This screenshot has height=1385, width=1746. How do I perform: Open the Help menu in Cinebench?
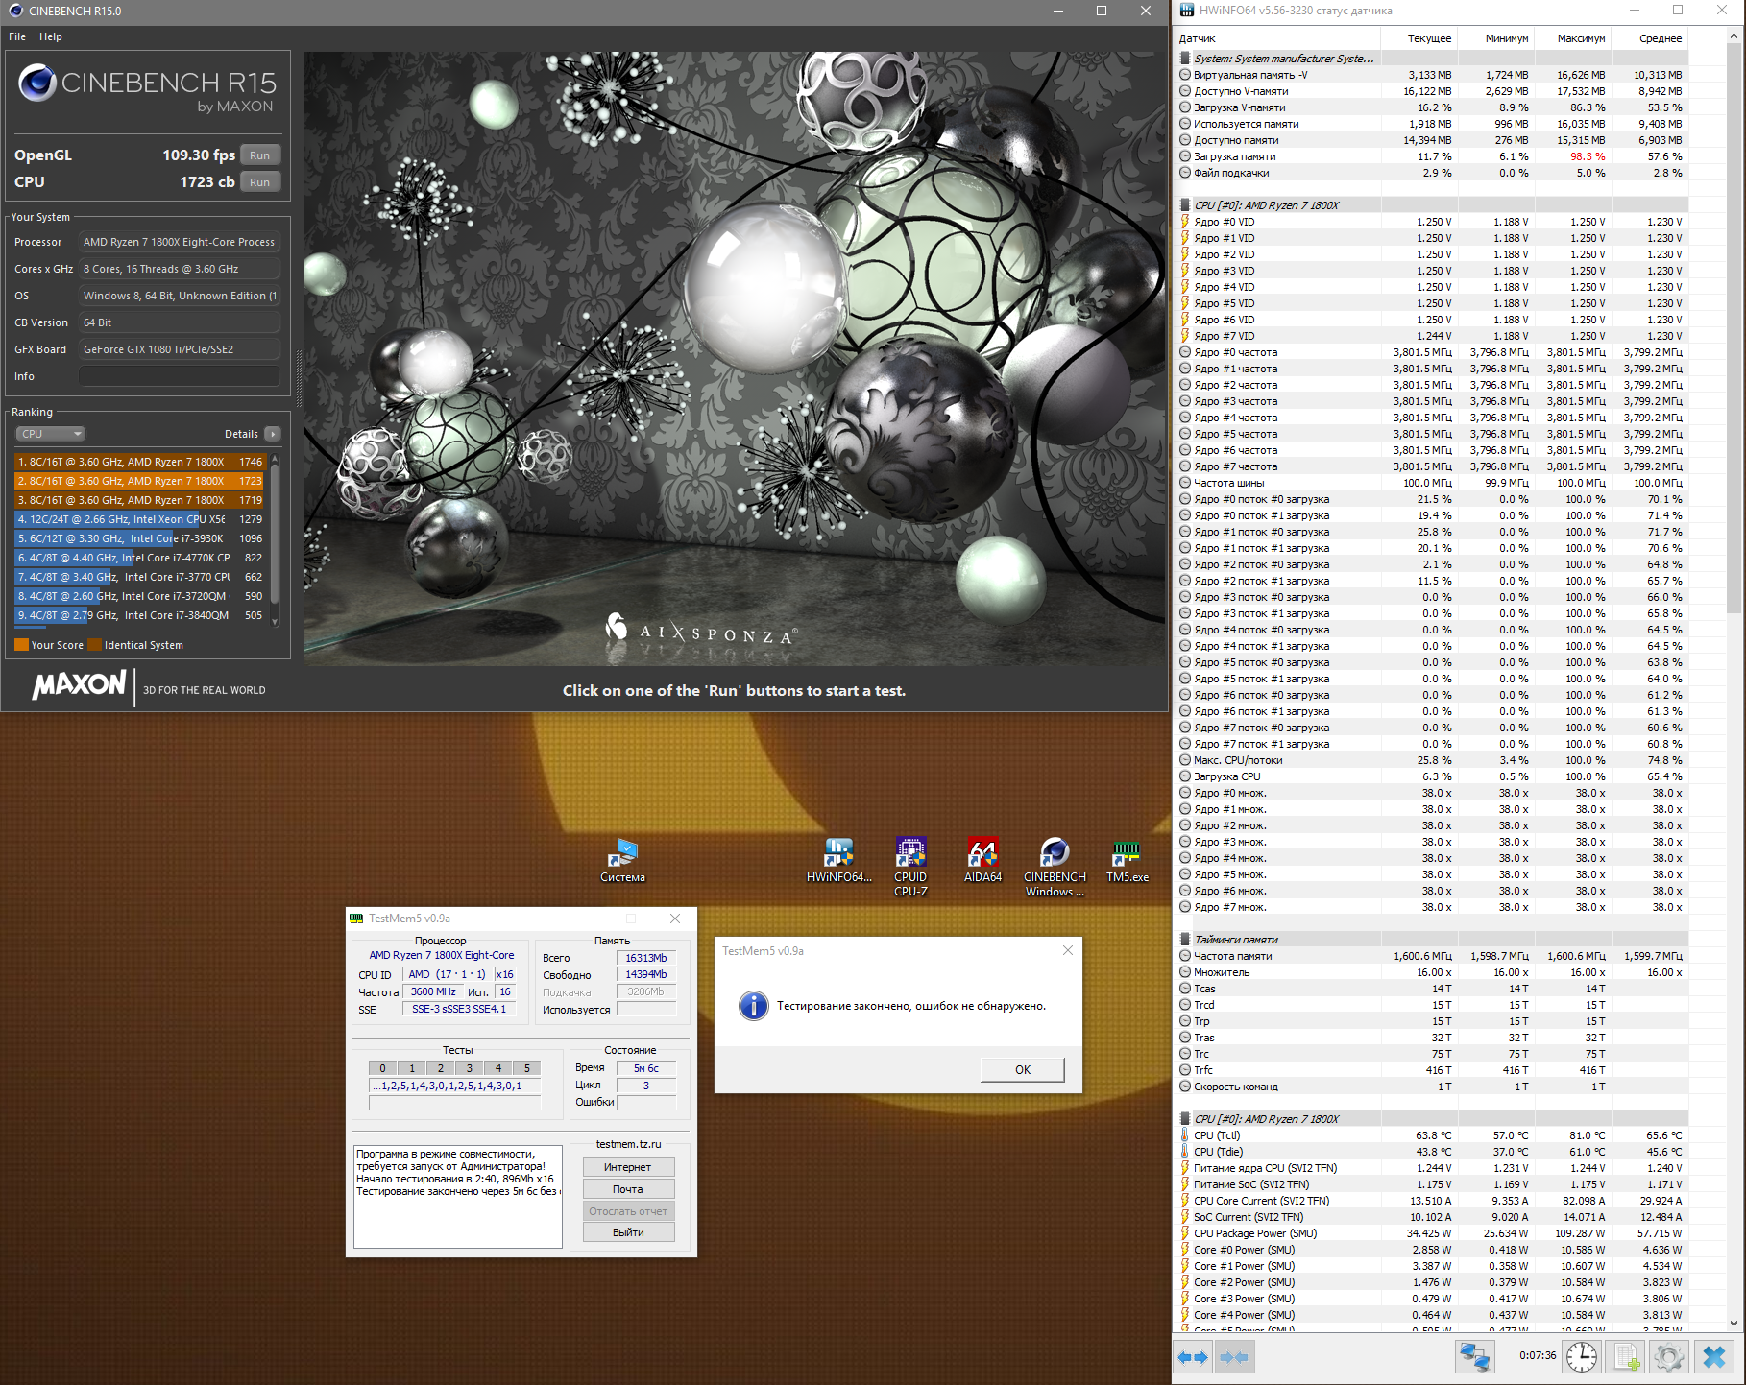[51, 36]
